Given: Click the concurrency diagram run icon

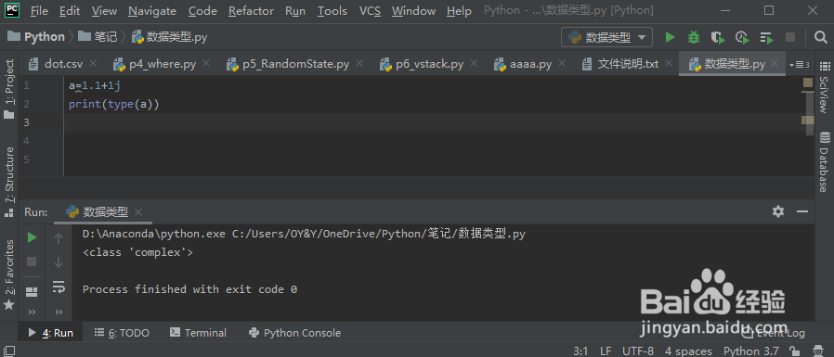Looking at the screenshot, I should [766, 37].
